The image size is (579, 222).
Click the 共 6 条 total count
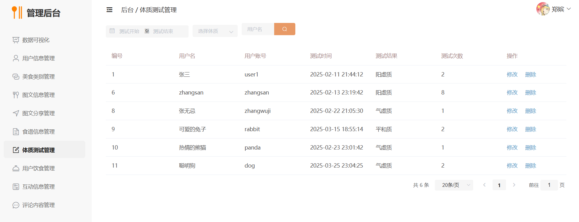[x=421, y=185]
